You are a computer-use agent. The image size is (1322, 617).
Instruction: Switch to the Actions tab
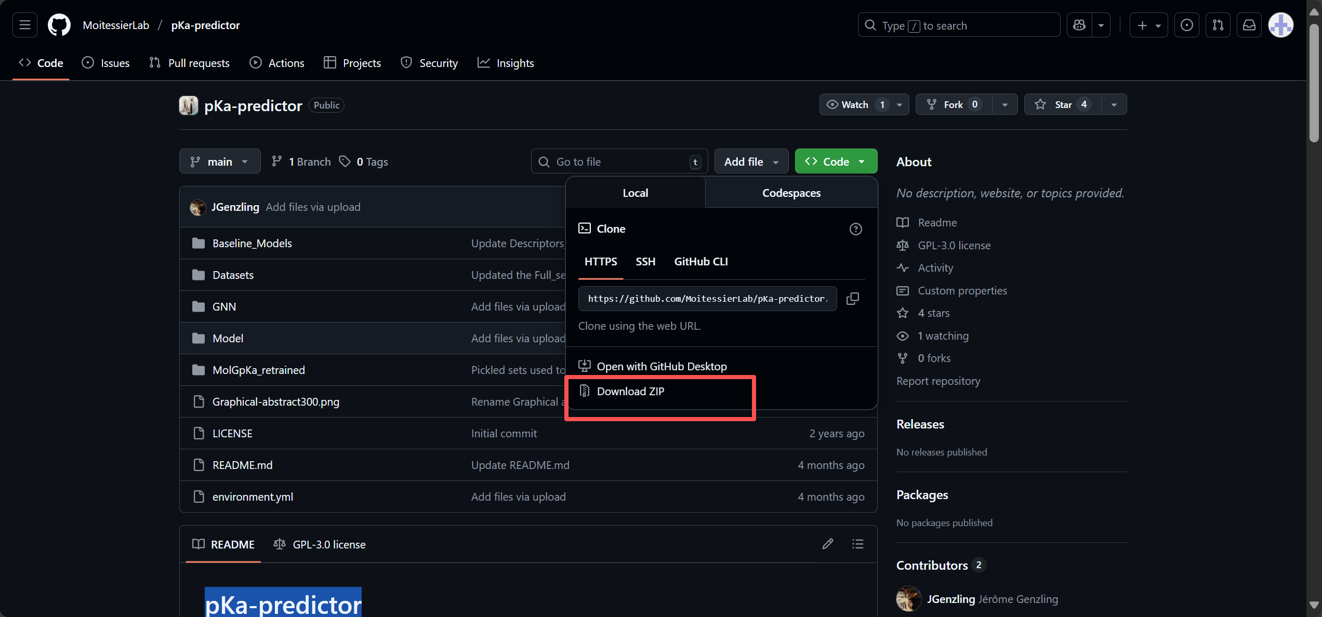(x=277, y=63)
